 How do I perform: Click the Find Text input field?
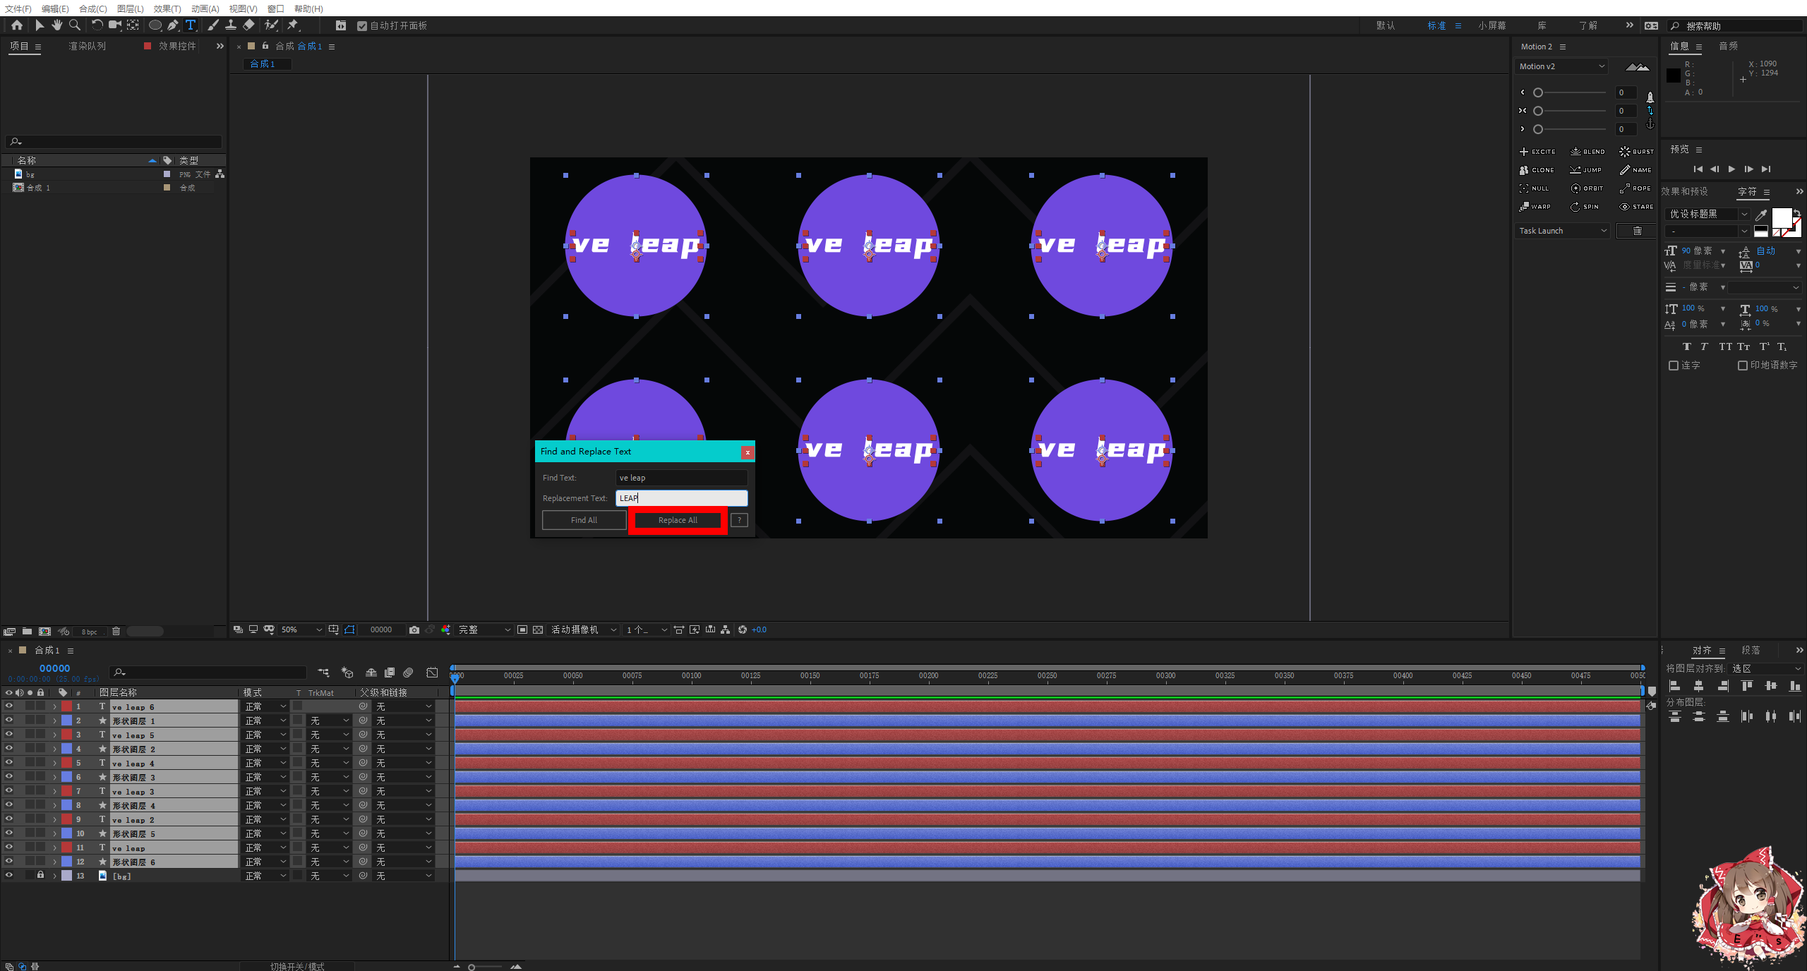(x=681, y=478)
